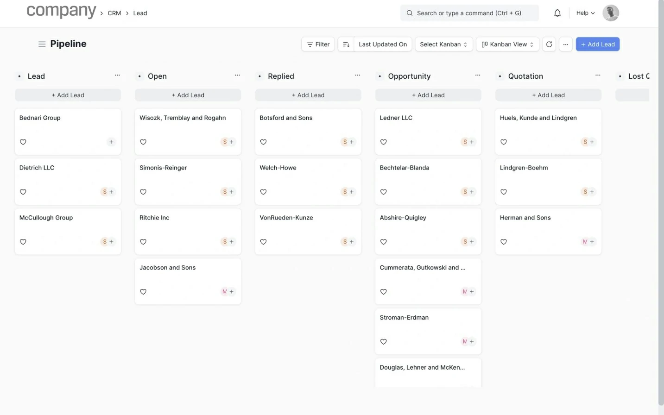Screen dimensions: 664x415
Task: Click the search or command input field
Action: [469, 13]
